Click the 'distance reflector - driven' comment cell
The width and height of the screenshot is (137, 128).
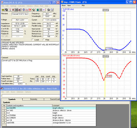pyautogui.click(x=74, y=110)
